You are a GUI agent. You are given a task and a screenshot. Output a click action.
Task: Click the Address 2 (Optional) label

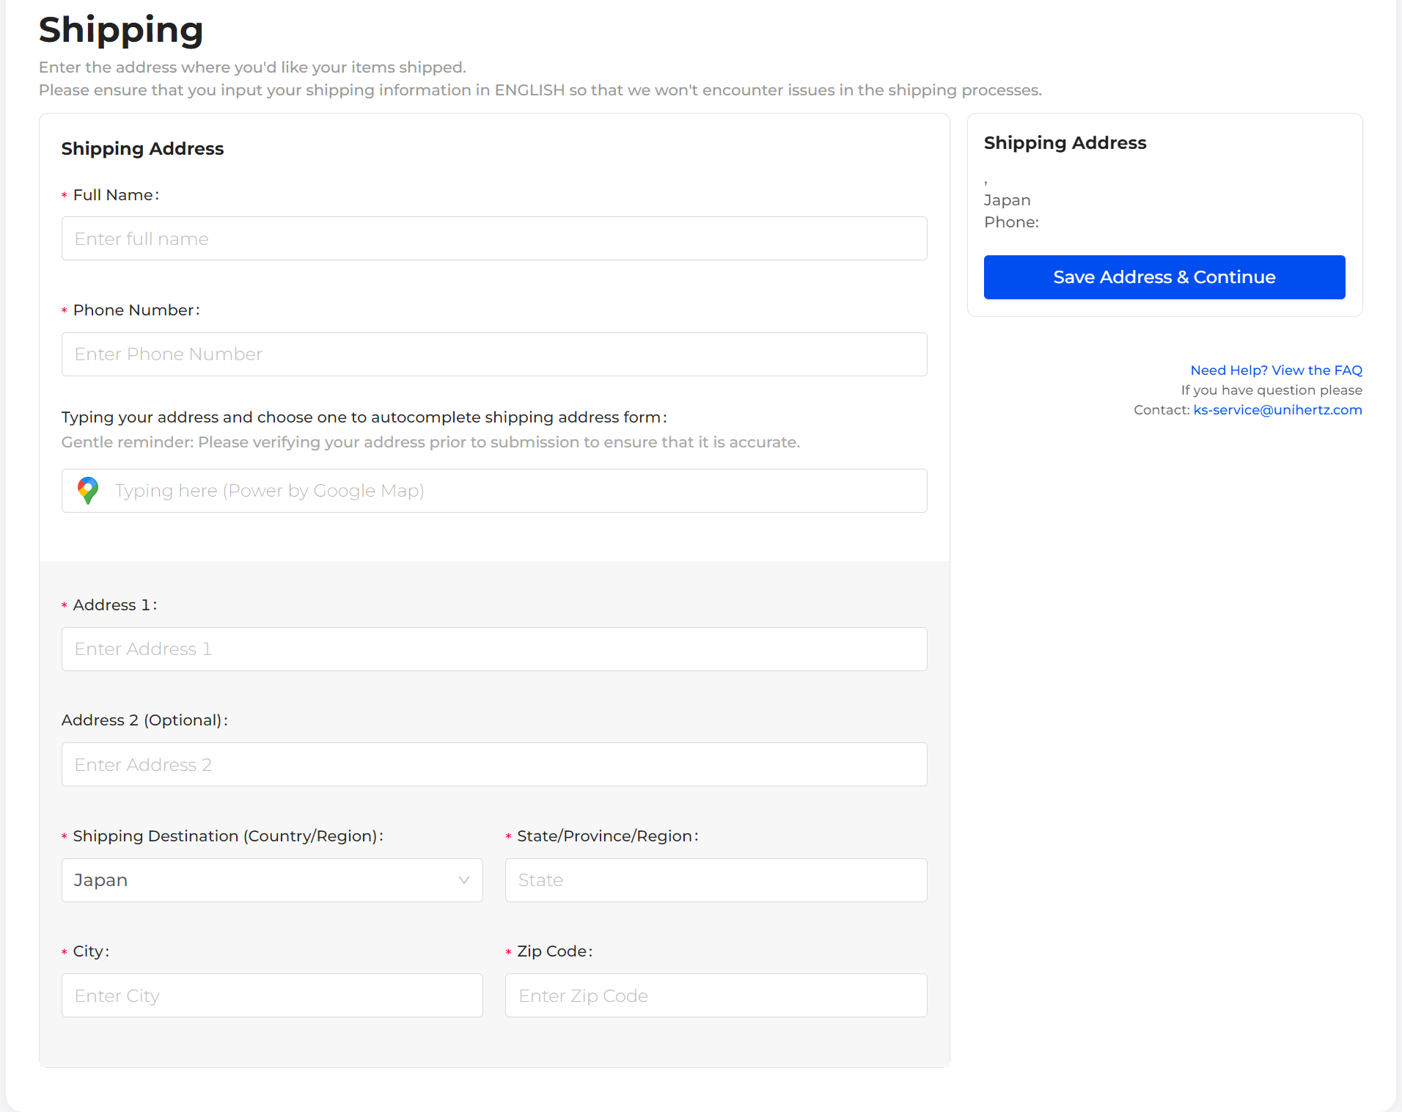(x=144, y=720)
